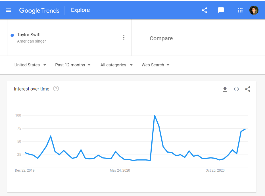Share the Interest over time chart

coord(248,89)
